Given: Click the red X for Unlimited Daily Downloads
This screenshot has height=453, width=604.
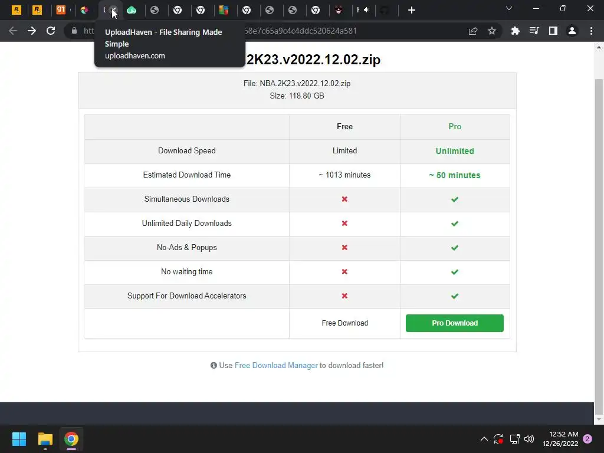Looking at the screenshot, I should [344, 224].
